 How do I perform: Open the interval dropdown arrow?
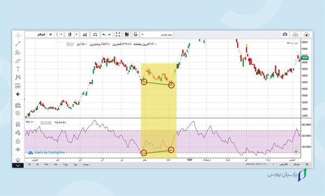coord(61,35)
